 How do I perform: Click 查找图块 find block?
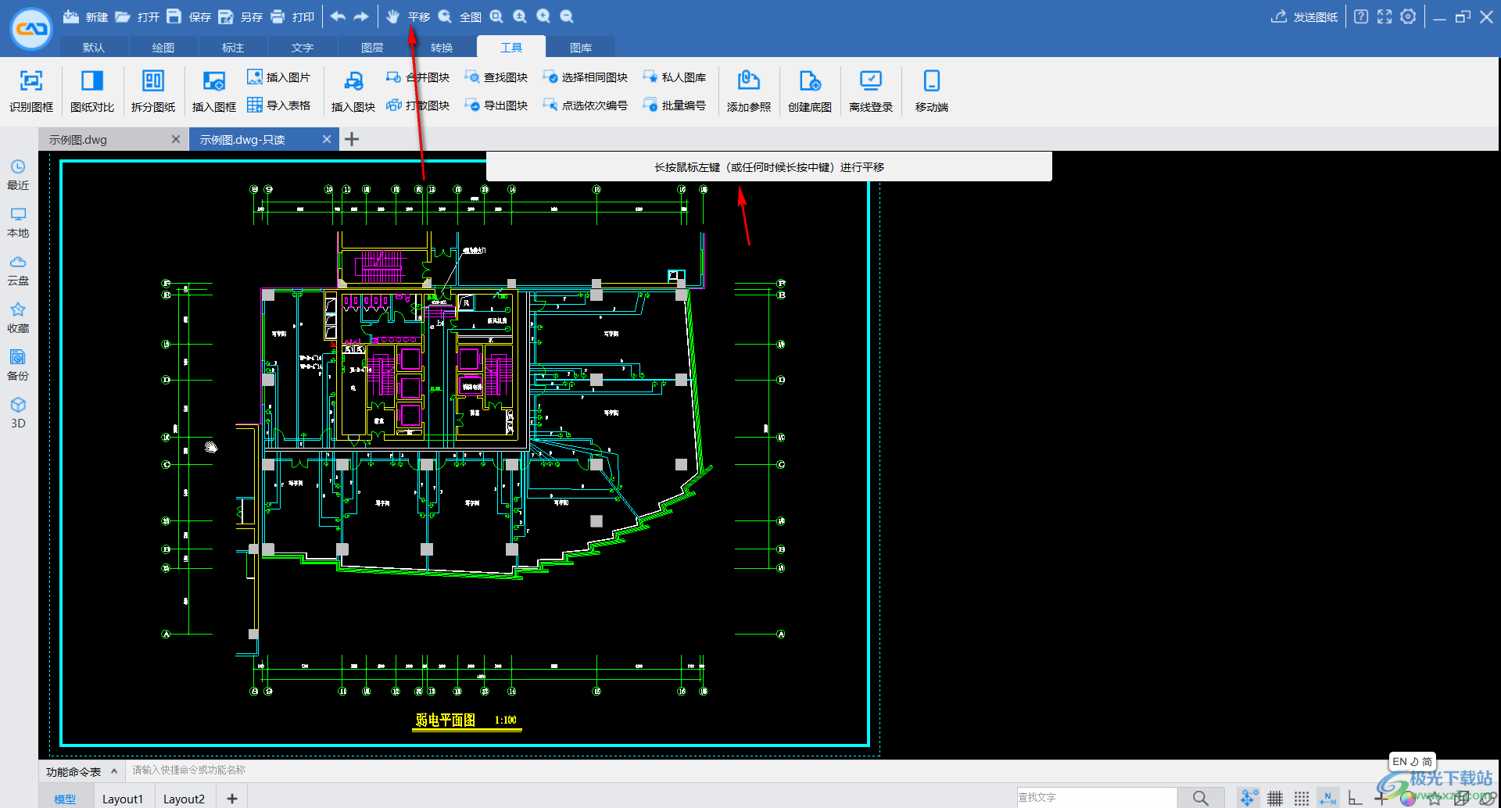point(496,77)
